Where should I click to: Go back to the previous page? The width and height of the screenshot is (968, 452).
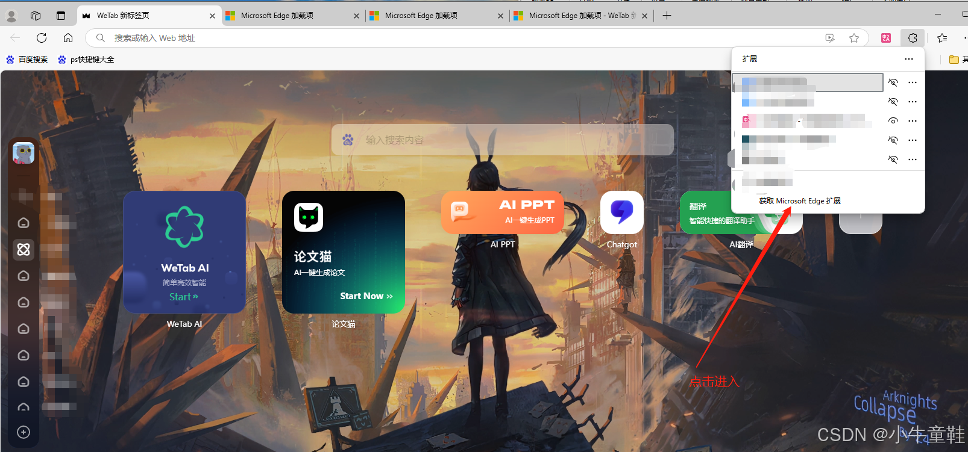(x=15, y=38)
